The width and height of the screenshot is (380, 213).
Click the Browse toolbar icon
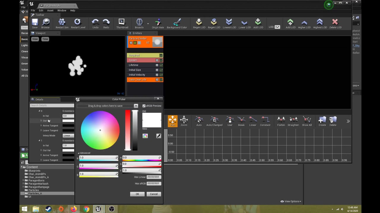pyautogui.click(x=45, y=23)
